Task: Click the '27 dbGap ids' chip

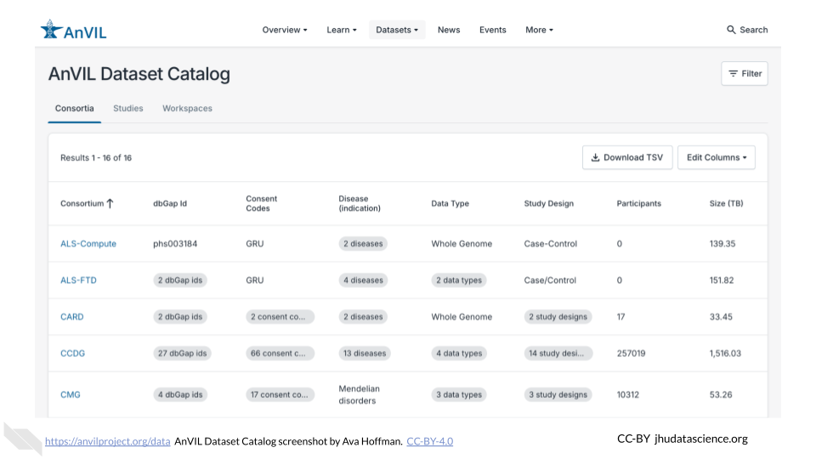Action: [x=182, y=353]
